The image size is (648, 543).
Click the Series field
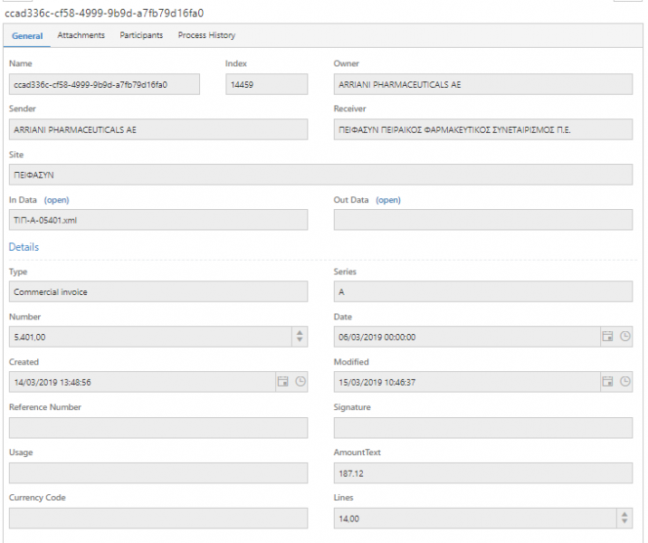click(x=483, y=291)
